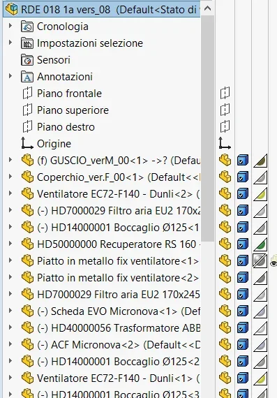This screenshot has width=277, height=398.
Task: Open display mode for HD40000056 Trasformatore ABB
Action: (243, 328)
